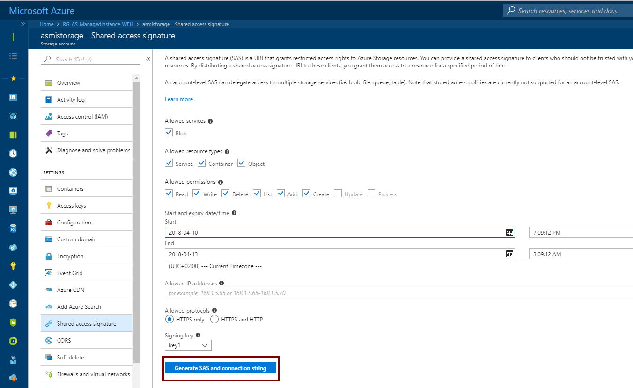Image resolution: width=633 pixels, height=388 pixels.
Task: Open the favorites star icon in sidebar
Action: coord(13,78)
